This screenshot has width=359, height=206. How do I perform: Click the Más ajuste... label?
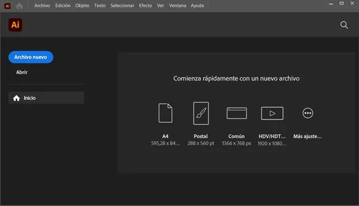pyautogui.click(x=307, y=136)
